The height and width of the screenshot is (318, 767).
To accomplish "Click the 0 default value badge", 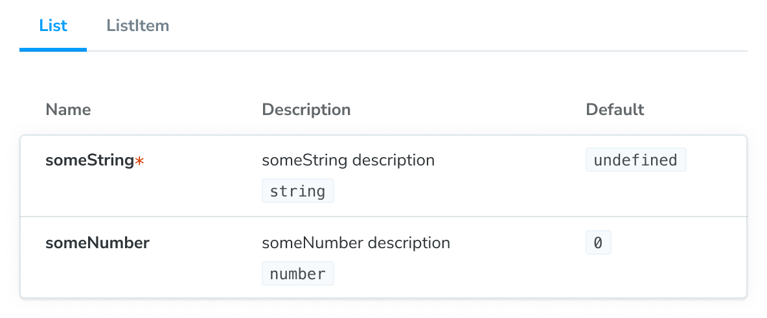I will point(598,243).
